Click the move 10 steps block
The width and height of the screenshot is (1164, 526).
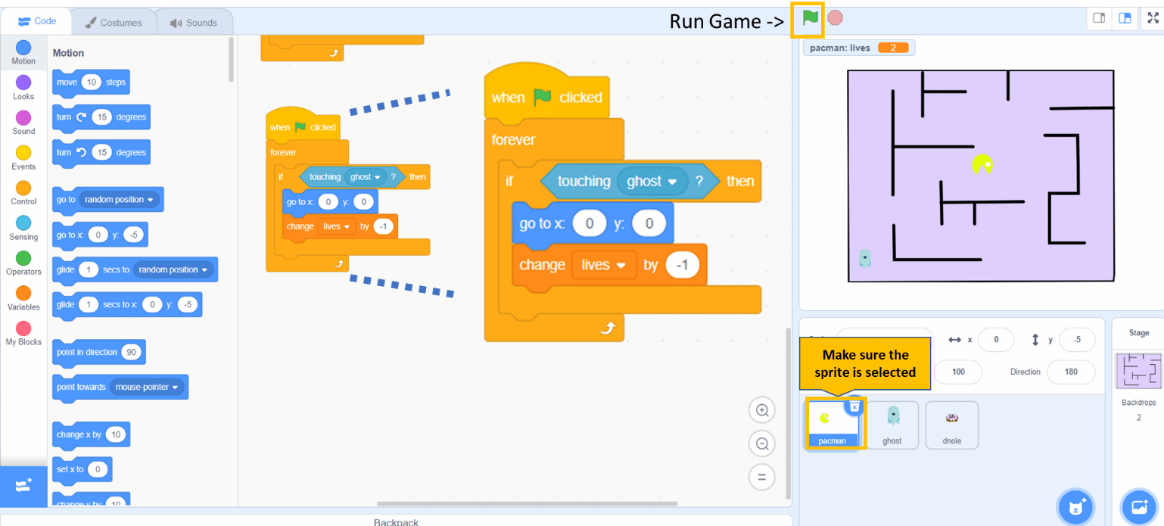[x=91, y=82]
